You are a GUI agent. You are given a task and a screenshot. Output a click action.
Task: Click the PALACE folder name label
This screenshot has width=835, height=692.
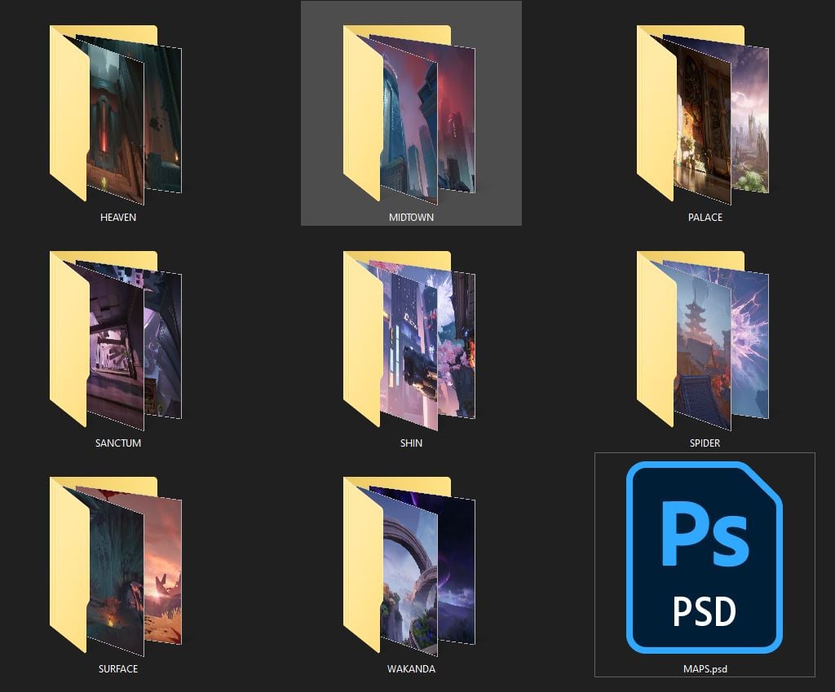[x=705, y=217]
